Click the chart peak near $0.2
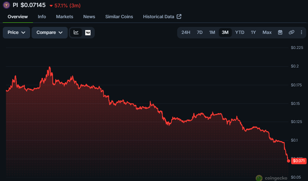The image size is (308, 181). tap(49, 67)
